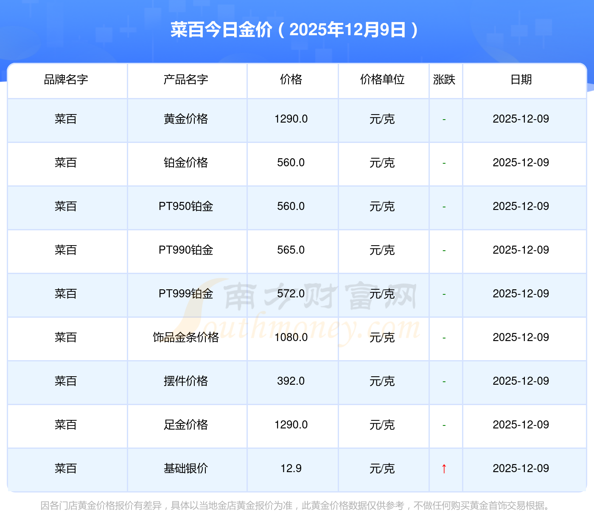Screen dimensions: 594x512
Task: Select the 560.0 price in the PT950铂金 row
Action: click(291, 206)
